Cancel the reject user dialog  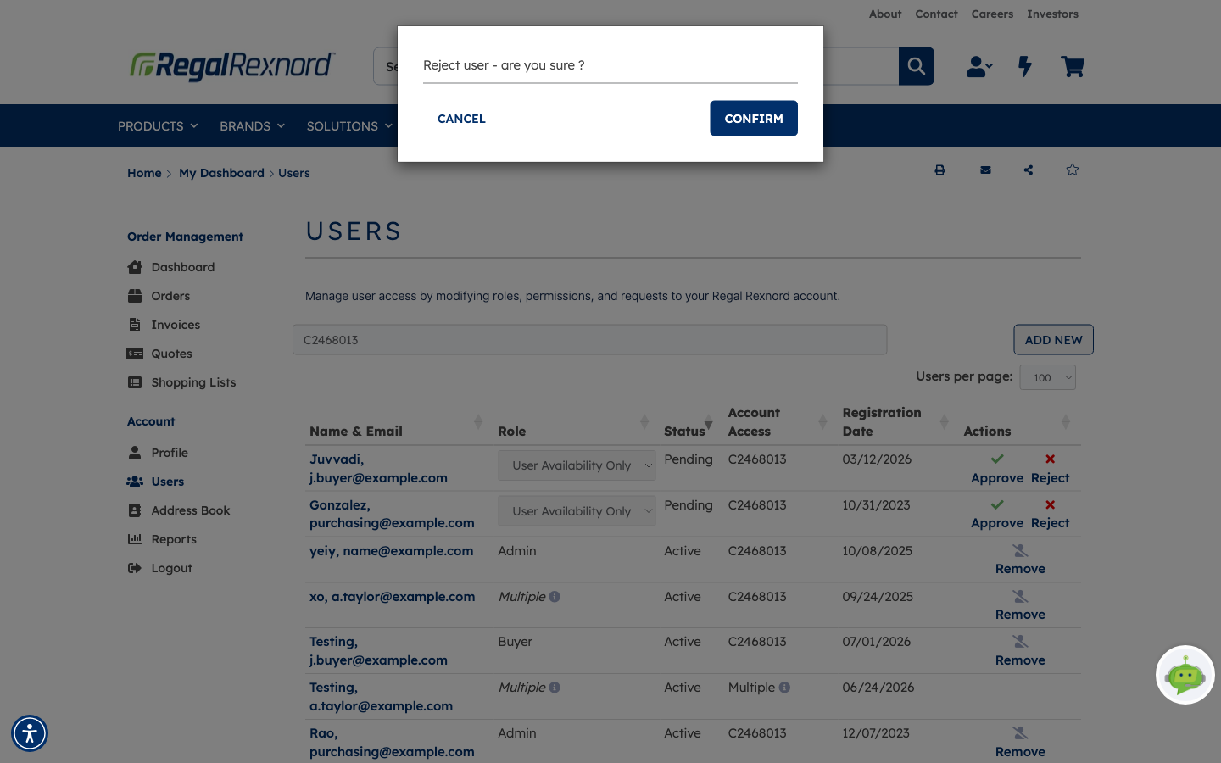click(461, 119)
